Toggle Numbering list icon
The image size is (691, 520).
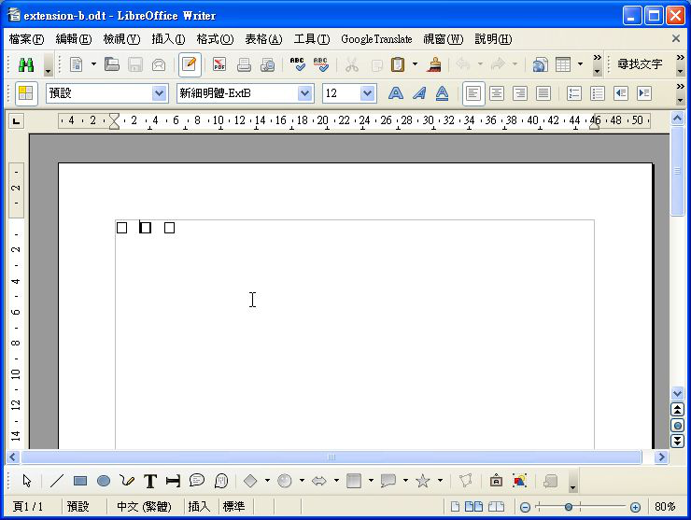(574, 93)
